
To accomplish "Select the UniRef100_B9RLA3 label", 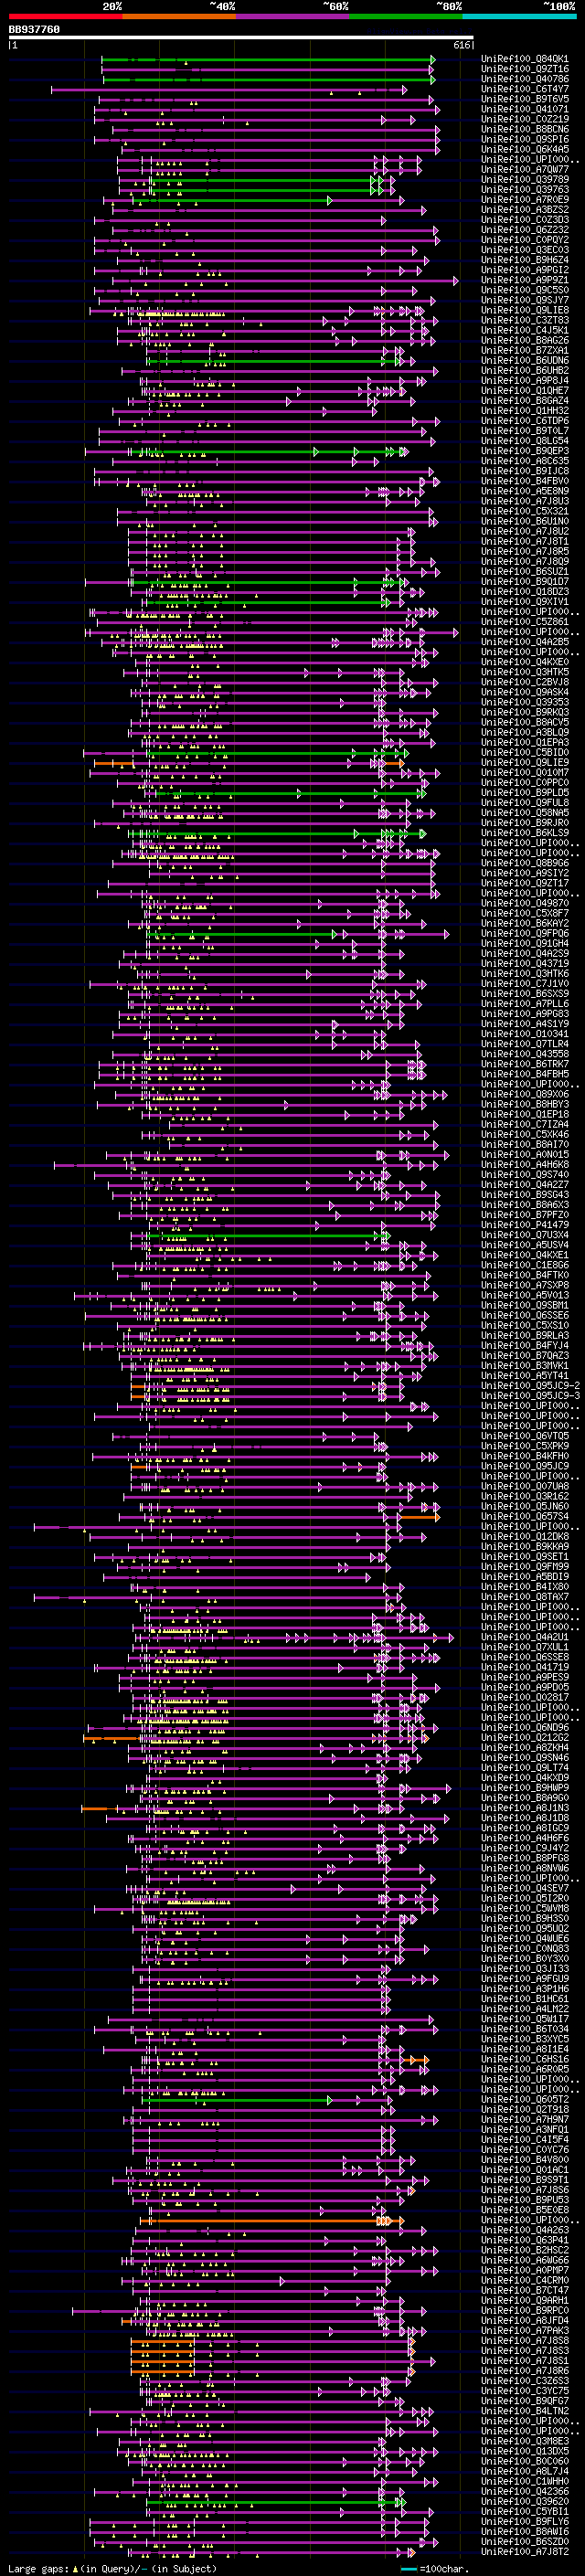I will pos(525,1336).
